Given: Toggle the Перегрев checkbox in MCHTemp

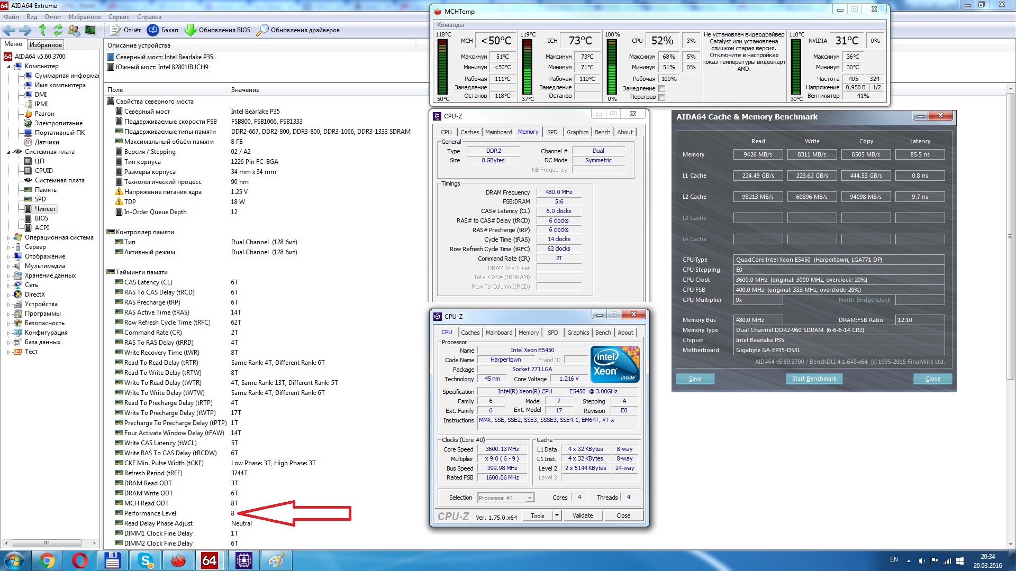Looking at the screenshot, I should pos(661,97).
